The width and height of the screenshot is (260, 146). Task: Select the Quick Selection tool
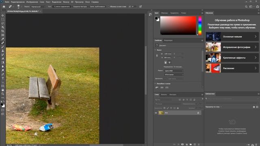point(3,27)
